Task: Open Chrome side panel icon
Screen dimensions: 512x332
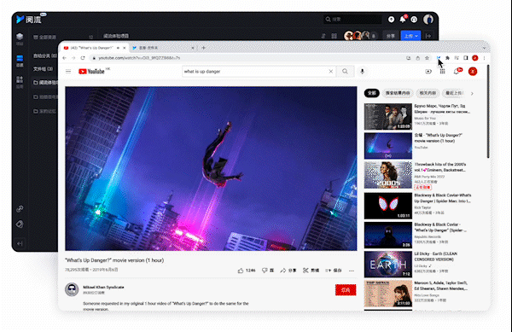Action: click(466, 58)
